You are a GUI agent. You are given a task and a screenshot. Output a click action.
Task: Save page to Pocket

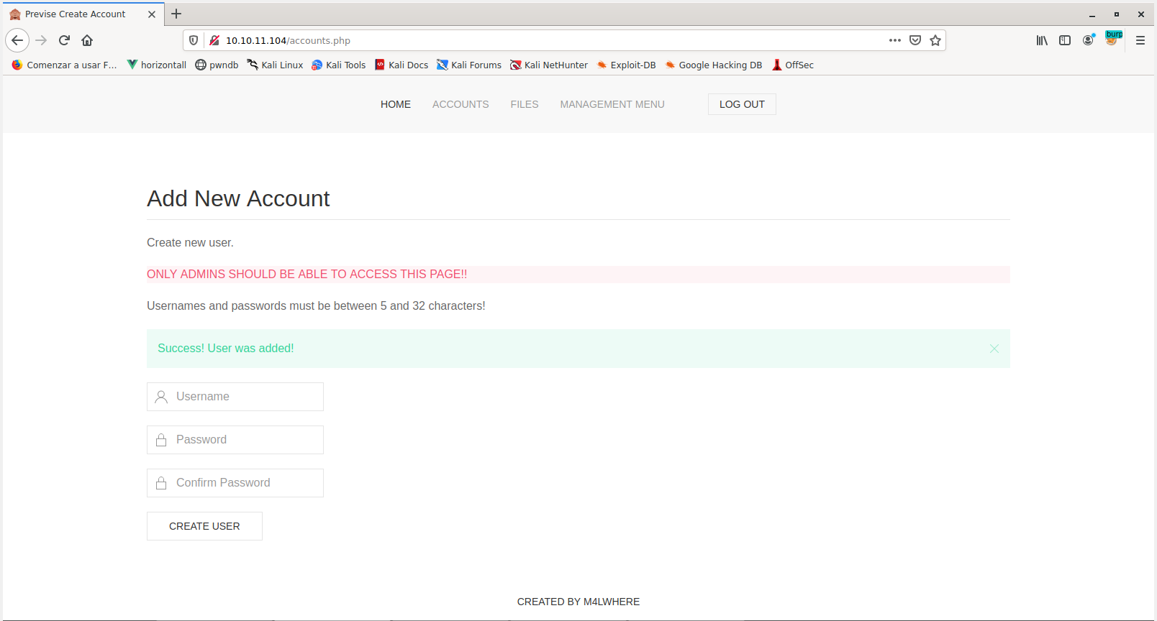tap(915, 40)
